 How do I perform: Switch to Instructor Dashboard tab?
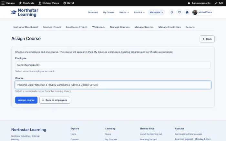coord(26,27)
